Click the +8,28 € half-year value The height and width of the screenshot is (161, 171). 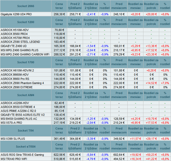[x=151, y=70]
